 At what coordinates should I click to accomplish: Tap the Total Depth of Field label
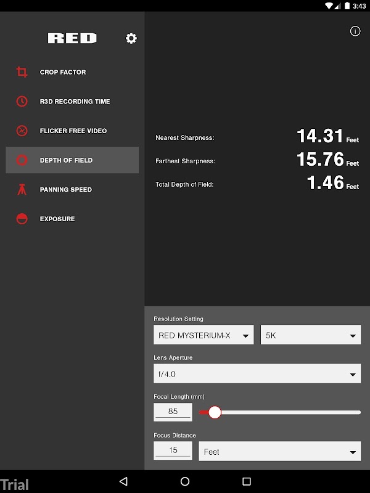[x=184, y=184]
